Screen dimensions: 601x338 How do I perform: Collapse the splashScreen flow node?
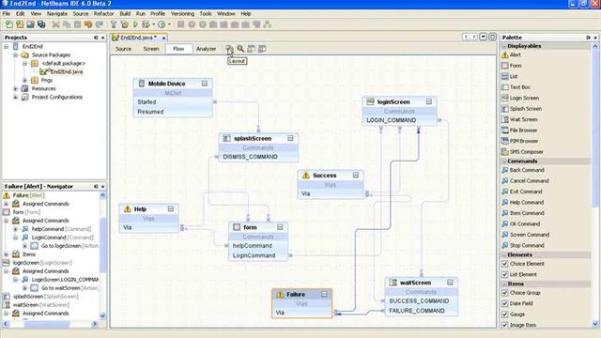coord(290,138)
